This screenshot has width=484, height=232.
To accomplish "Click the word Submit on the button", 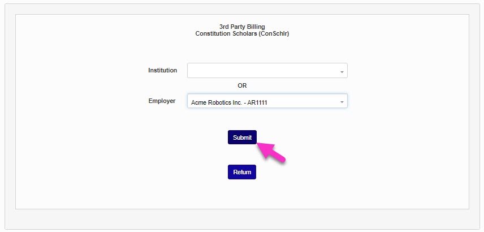I will pyautogui.click(x=242, y=138).
